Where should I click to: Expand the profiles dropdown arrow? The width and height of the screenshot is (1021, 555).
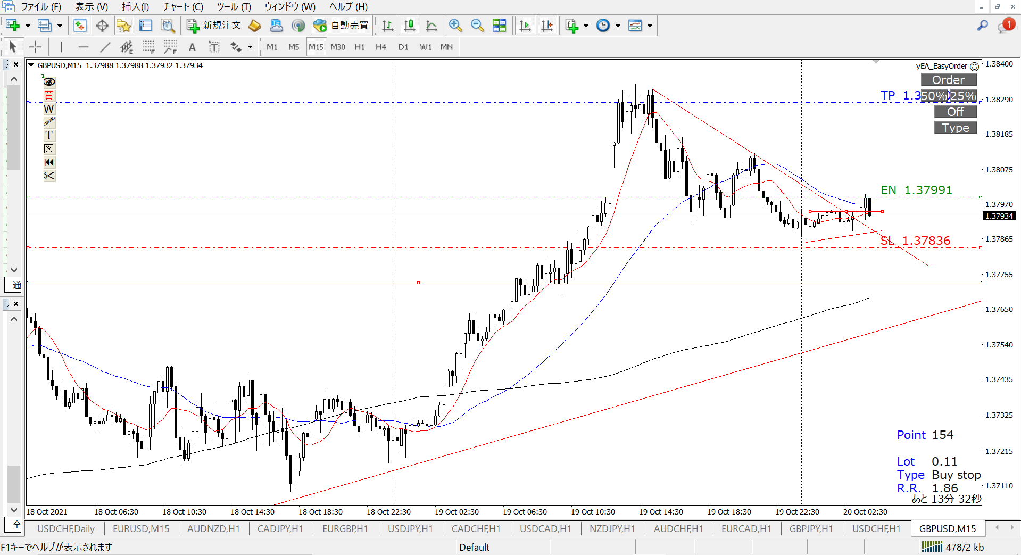click(x=60, y=25)
